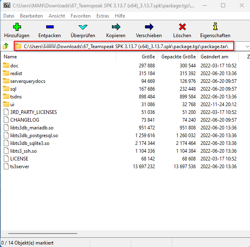The width and height of the screenshot is (250, 247).
Task: Expand the address bar path dropdown
Action: coord(247,47)
